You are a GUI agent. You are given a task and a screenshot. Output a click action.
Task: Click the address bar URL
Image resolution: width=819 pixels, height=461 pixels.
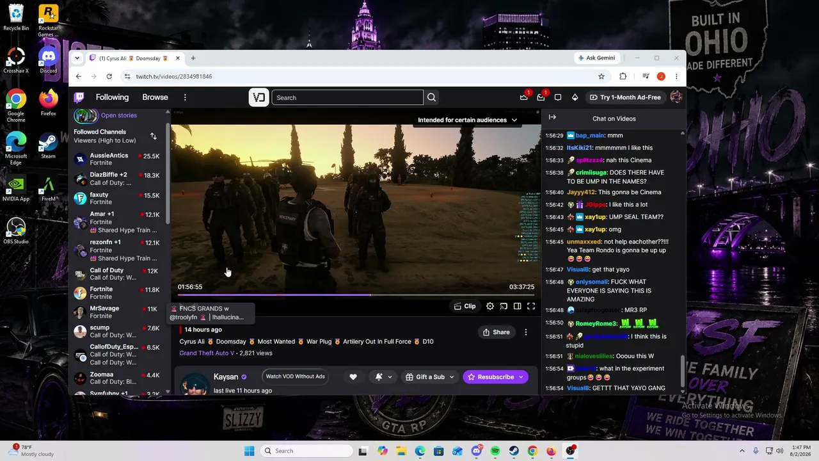pos(174,76)
